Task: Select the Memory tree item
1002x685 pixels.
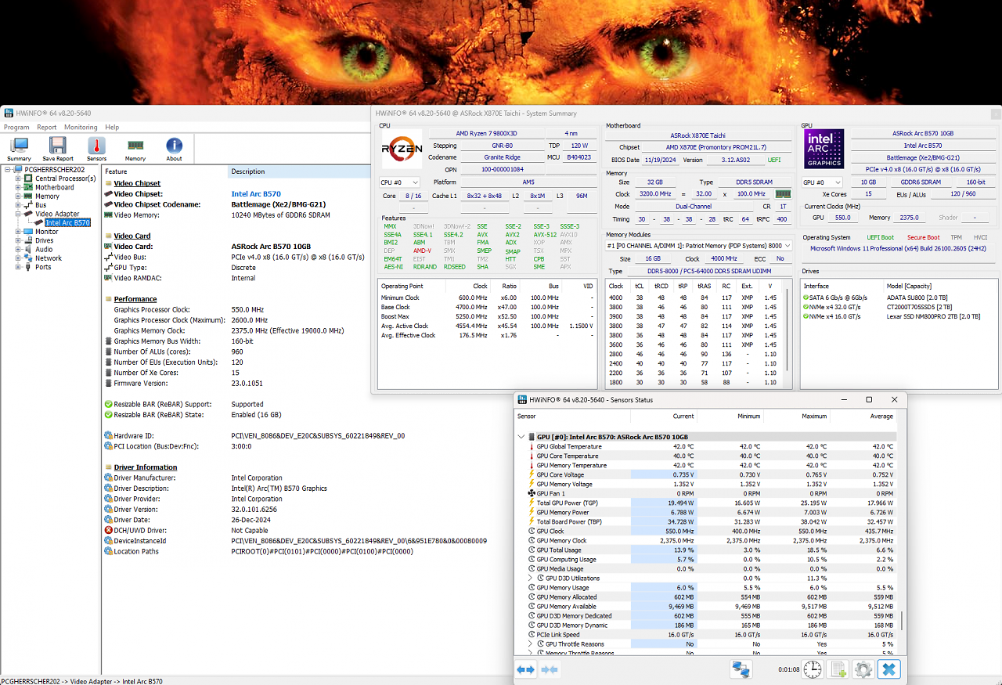Action: (47, 196)
